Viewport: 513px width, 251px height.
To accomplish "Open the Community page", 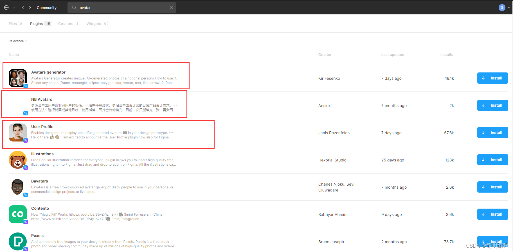I will [x=47, y=8].
